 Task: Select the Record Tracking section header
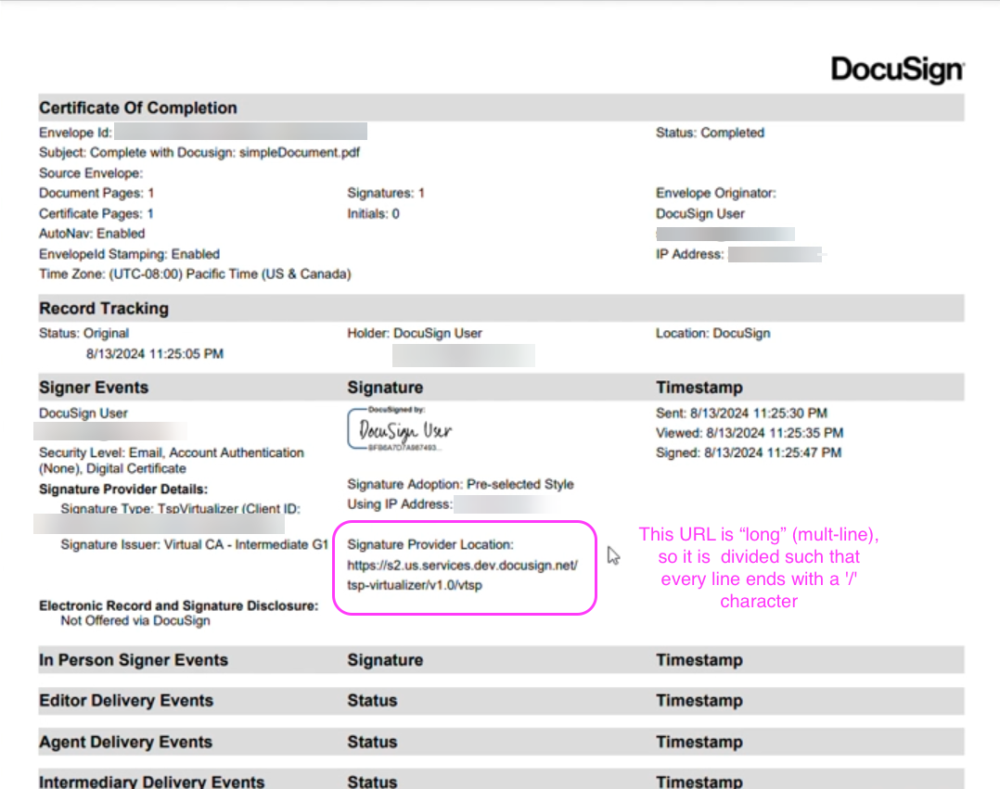104,308
